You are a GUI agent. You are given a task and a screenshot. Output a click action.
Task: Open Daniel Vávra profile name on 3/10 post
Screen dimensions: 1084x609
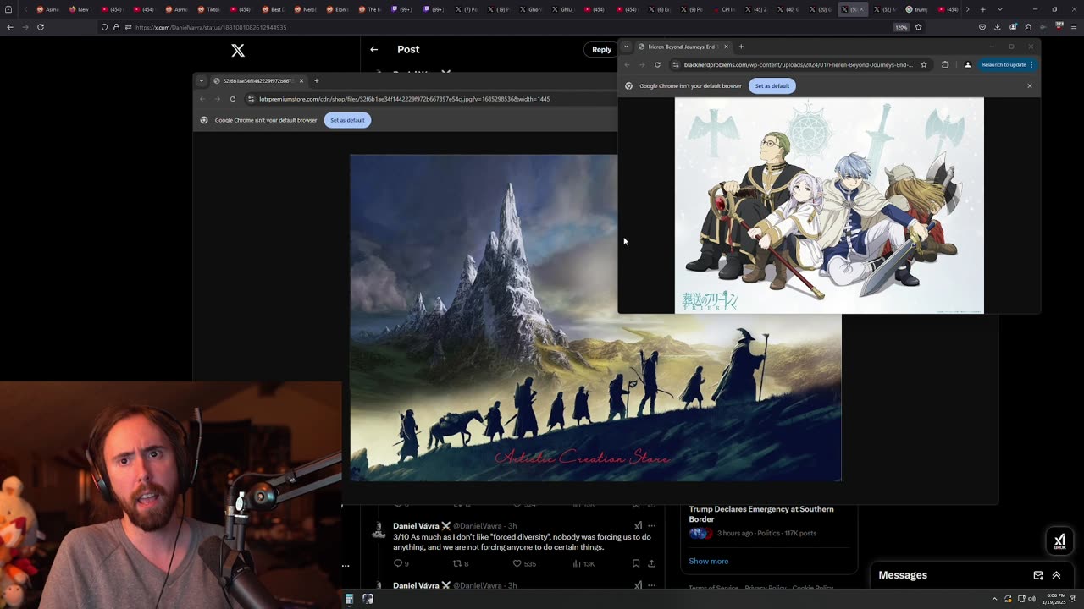click(x=422, y=526)
